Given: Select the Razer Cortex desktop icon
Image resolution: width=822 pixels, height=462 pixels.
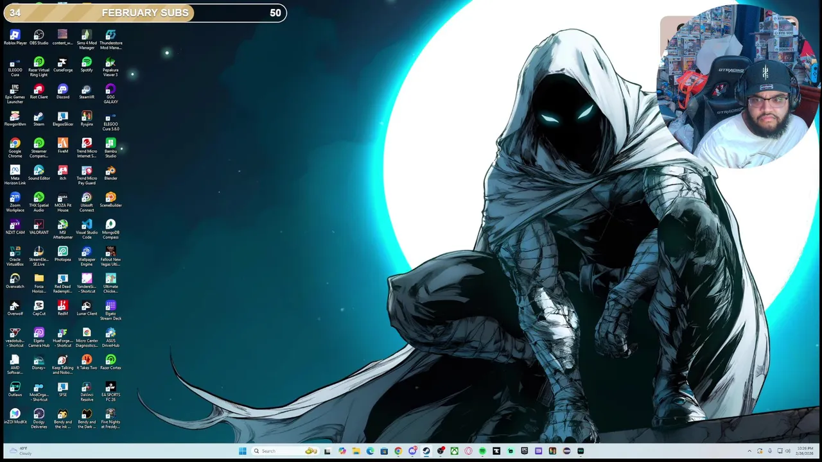Looking at the screenshot, I should 110,362.
